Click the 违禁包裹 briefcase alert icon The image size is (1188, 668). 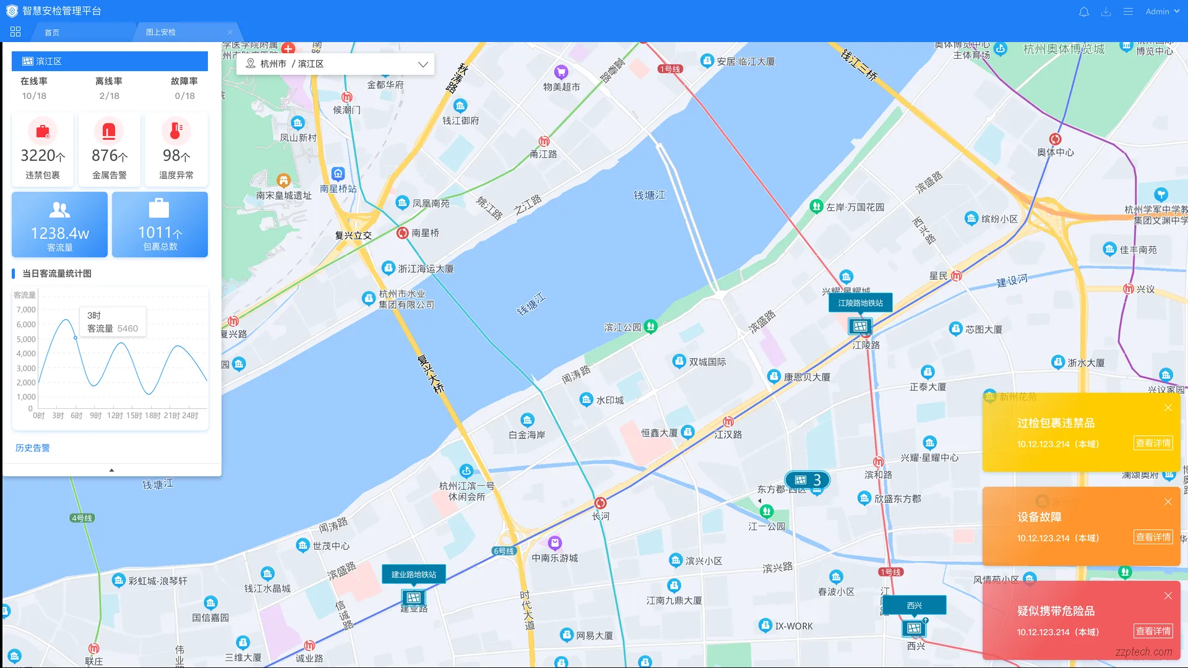pyautogui.click(x=42, y=131)
